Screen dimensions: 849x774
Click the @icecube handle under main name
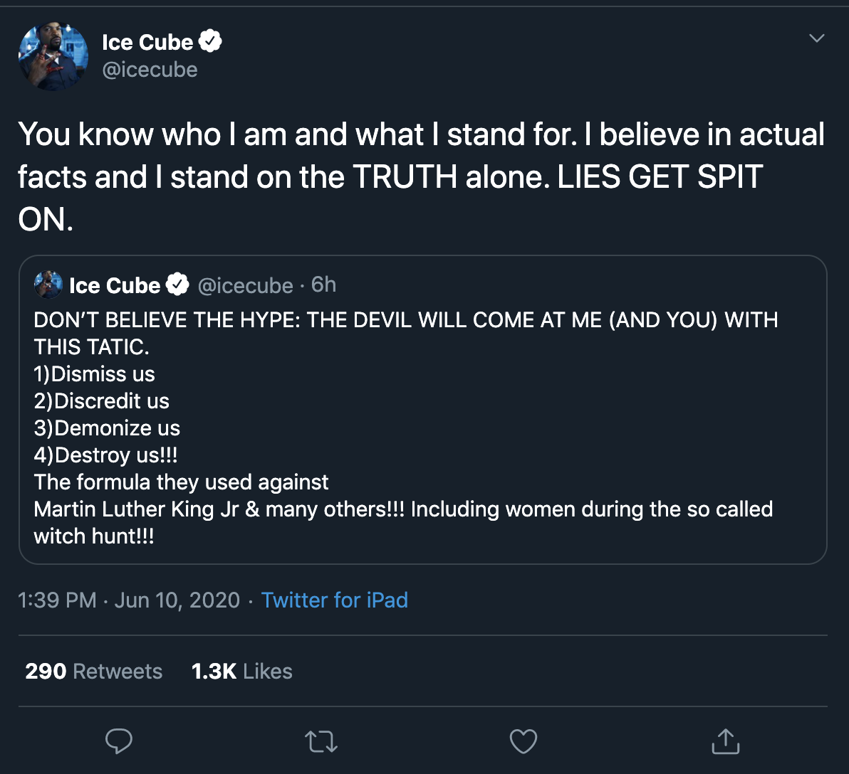click(150, 70)
